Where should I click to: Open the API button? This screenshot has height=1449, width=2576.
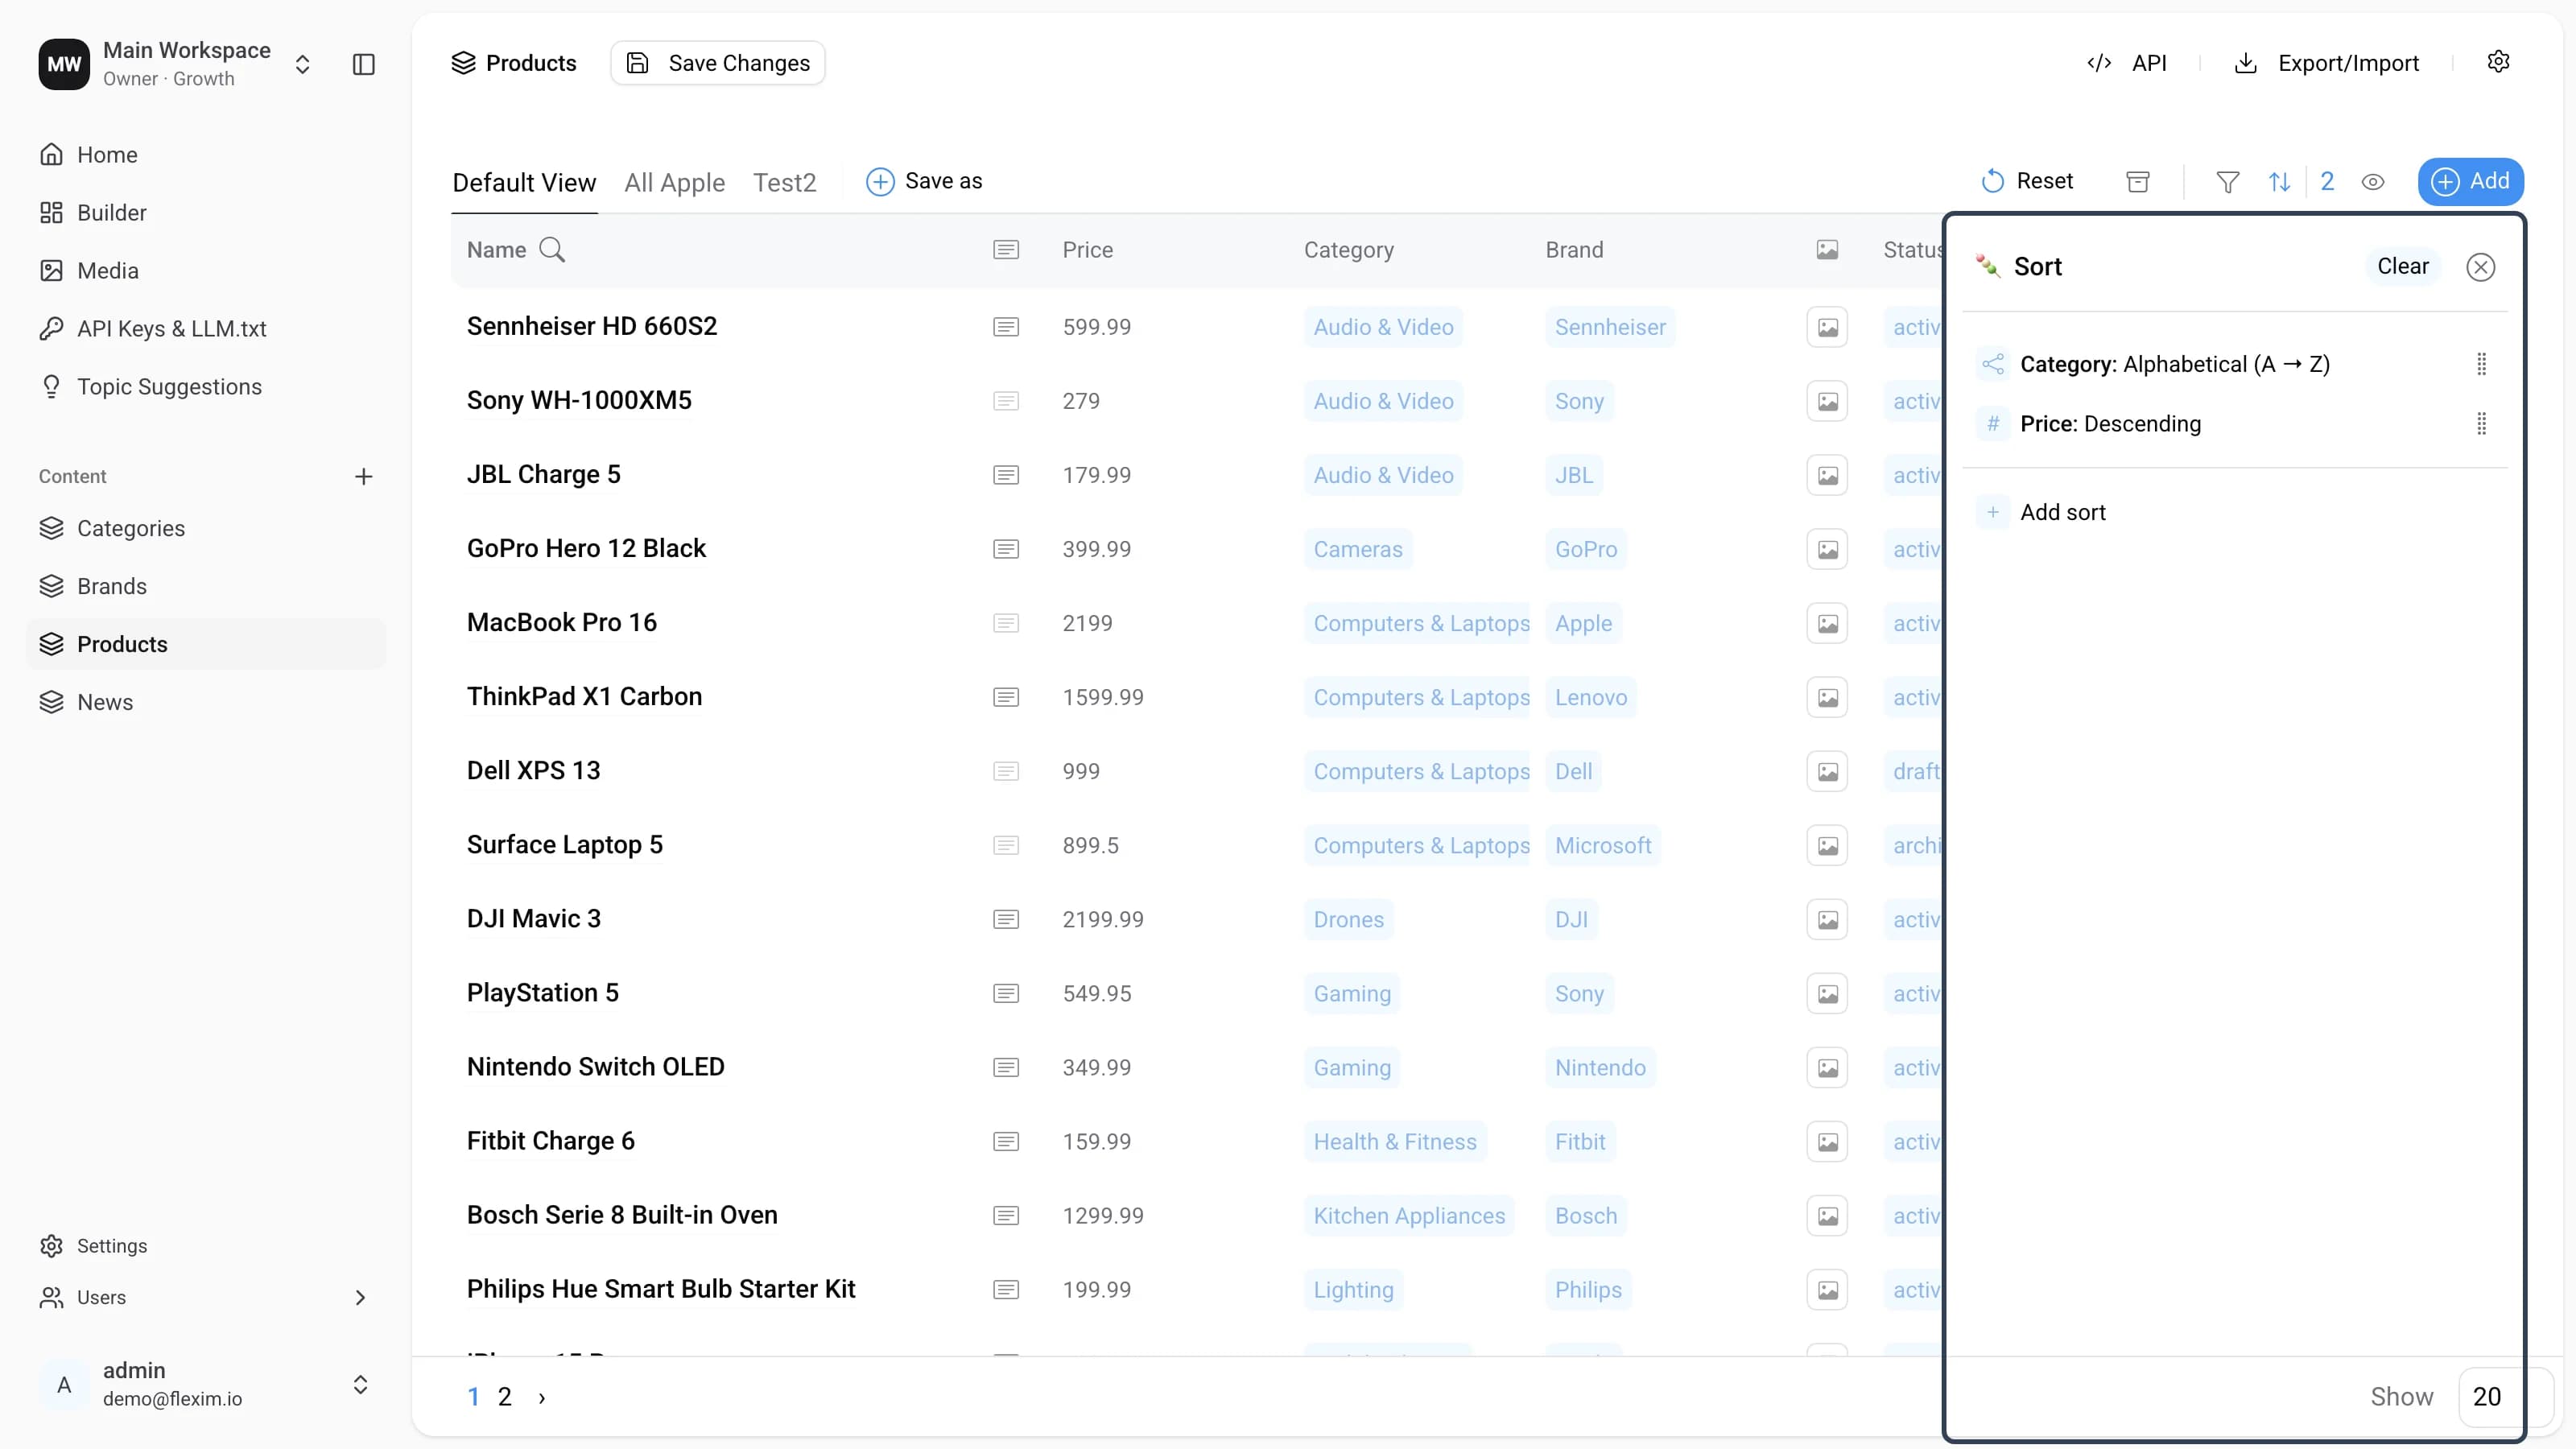[2126, 63]
